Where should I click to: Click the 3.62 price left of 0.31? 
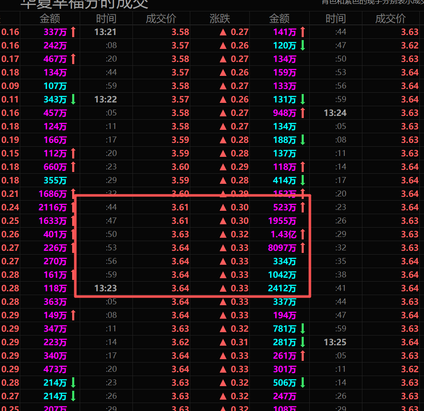point(181,342)
